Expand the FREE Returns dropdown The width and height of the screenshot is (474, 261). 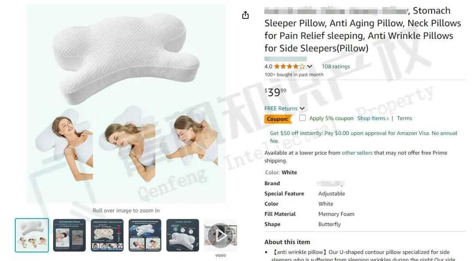pyautogui.click(x=284, y=108)
